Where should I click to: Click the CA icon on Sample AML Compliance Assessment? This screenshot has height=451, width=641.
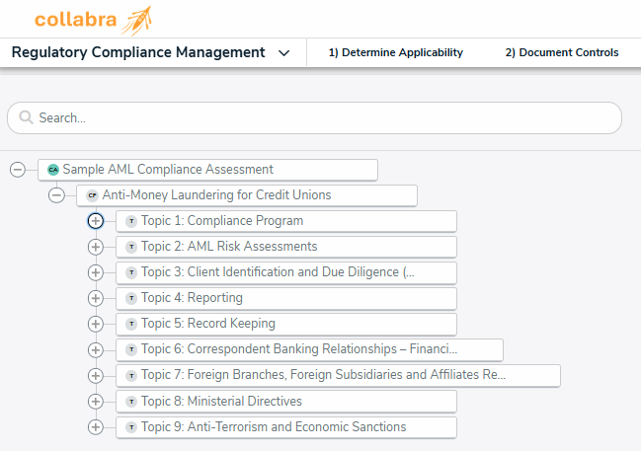pos(53,170)
